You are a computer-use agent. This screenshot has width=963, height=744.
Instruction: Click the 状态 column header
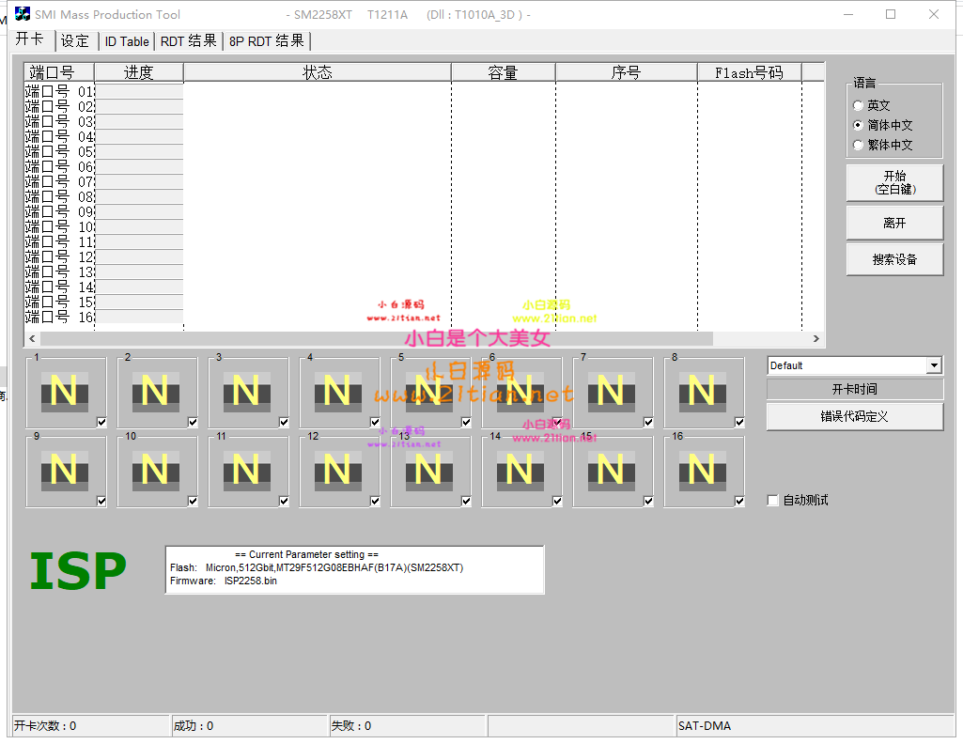tap(318, 72)
